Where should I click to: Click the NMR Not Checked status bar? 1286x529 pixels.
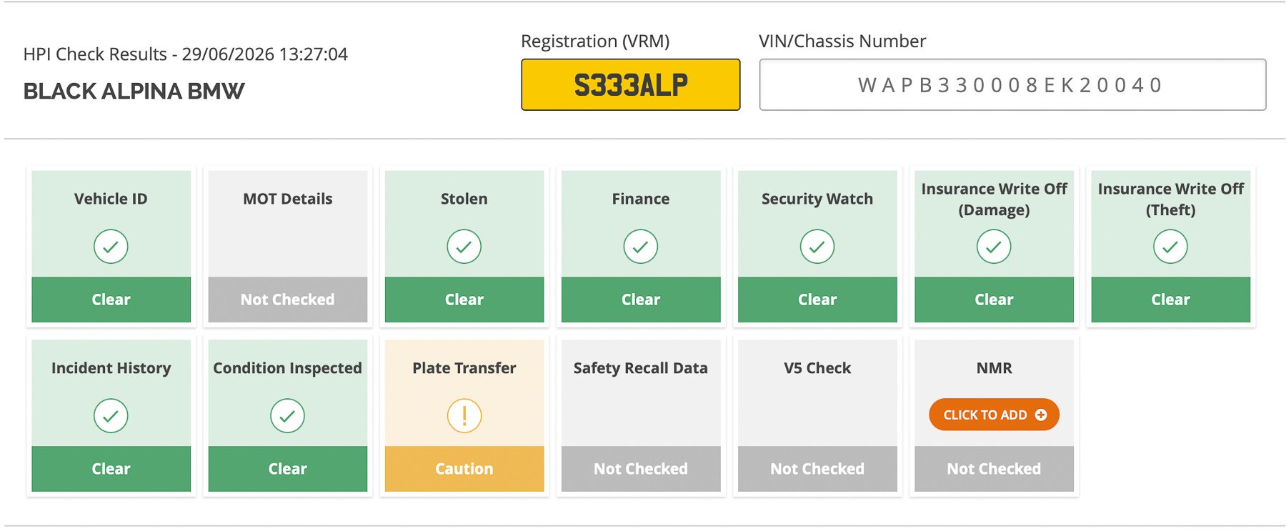[994, 469]
